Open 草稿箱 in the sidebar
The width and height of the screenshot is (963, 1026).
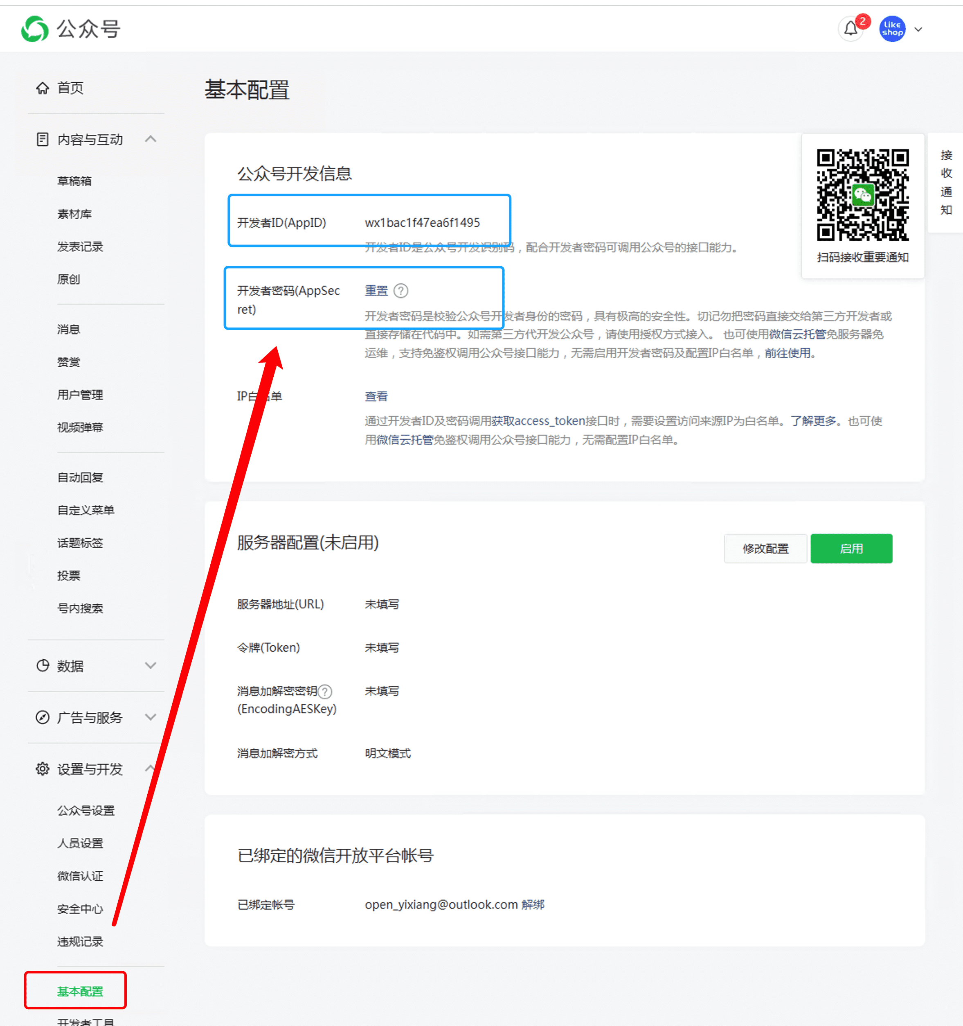75,181
